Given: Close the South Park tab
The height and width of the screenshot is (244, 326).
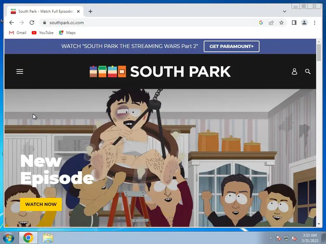Looking at the screenshot, I should [x=78, y=11].
